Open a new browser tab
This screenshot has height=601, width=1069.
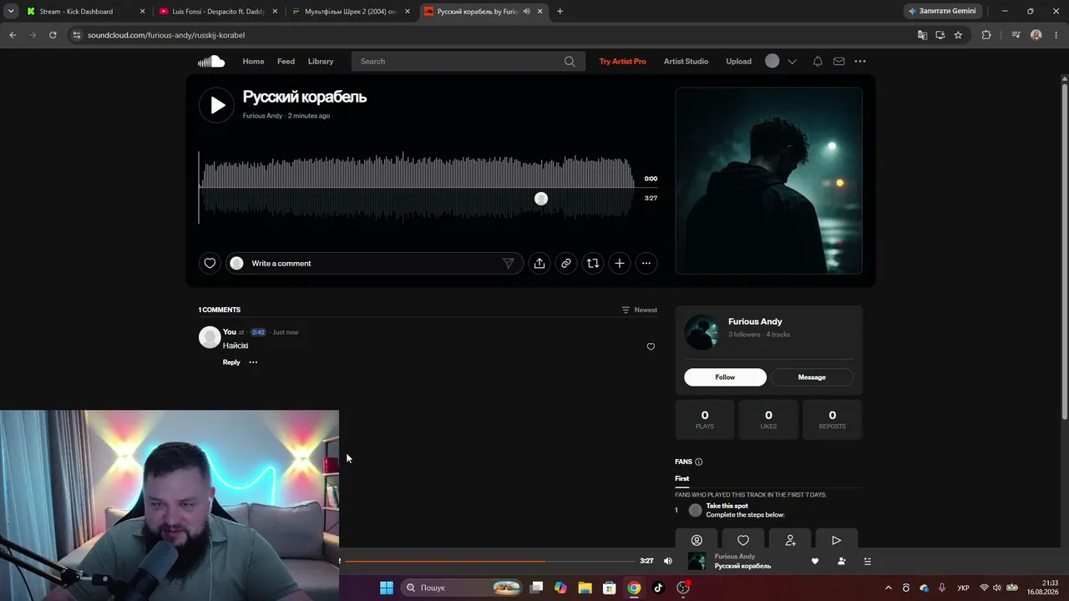(560, 12)
